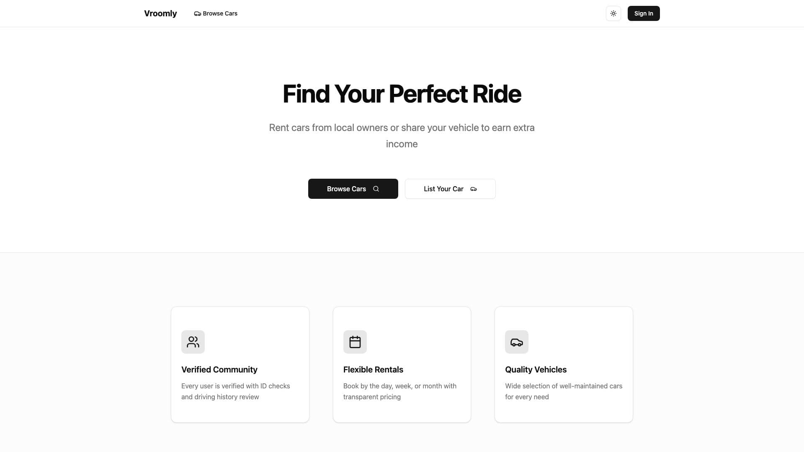The height and width of the screenshot is (452, 804).
Task: Click the calendar icon on Flexible Rentals card
Action: pos(354,342)
